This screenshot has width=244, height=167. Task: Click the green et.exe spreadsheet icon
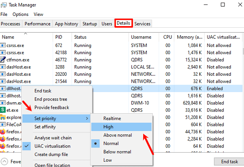click(3, 110)
